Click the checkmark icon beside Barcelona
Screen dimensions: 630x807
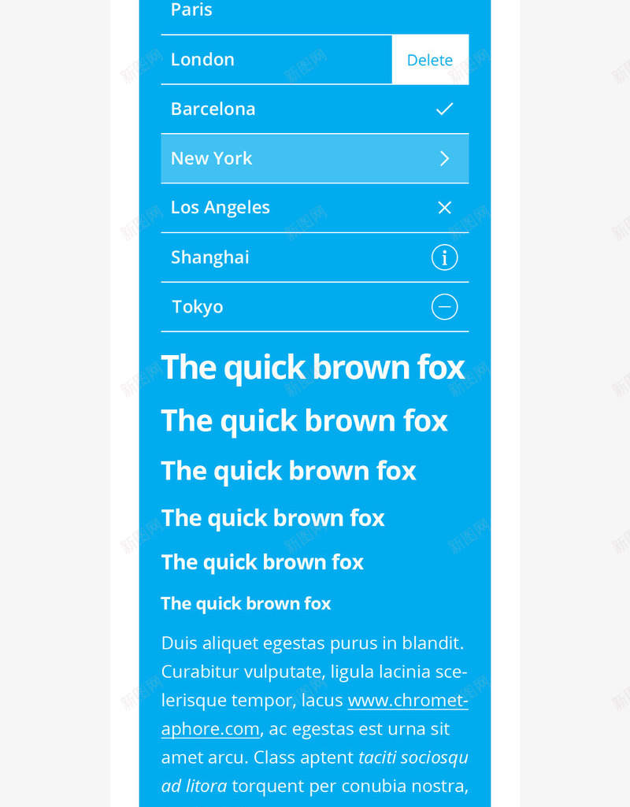point(444,109)
